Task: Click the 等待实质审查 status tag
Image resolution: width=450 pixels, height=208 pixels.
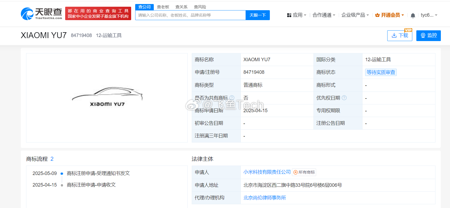Action: (x=381, y=72)
